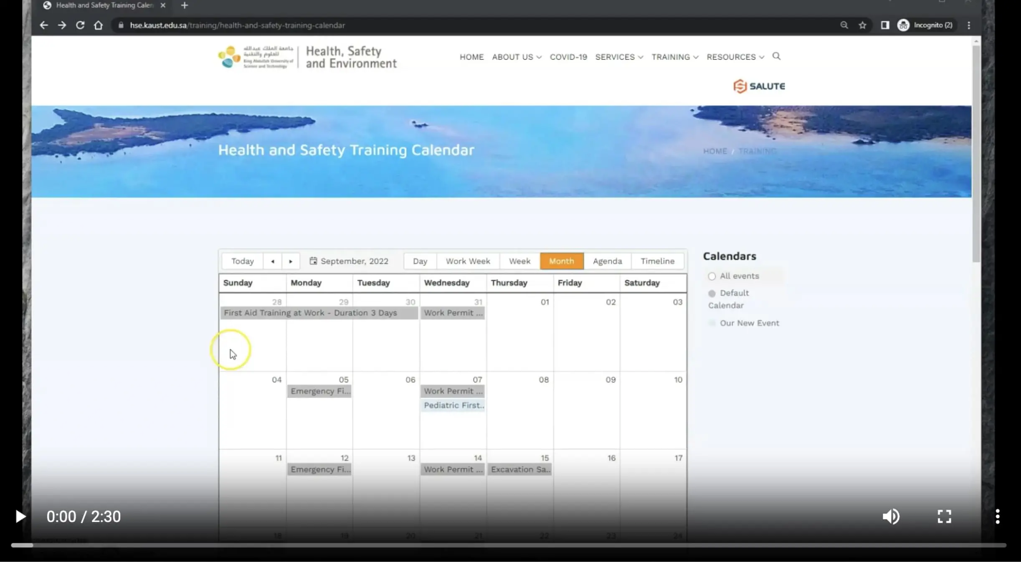
Task: Go to previous month arrow
Action: (273, 261)
